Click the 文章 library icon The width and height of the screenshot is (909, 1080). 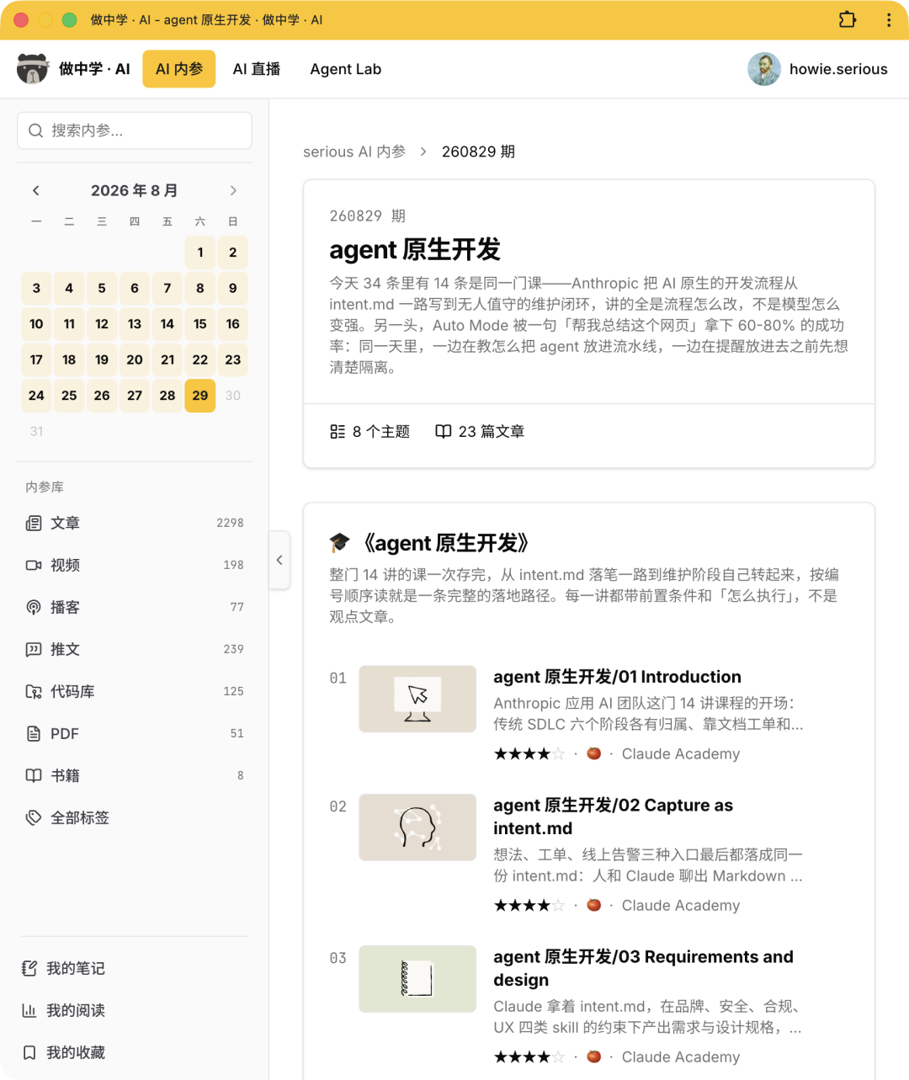(34, 523)
